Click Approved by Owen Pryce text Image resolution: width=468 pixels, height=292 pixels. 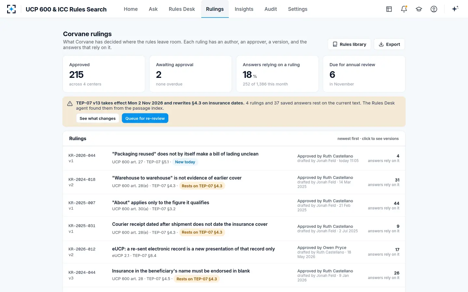[322, 248]
